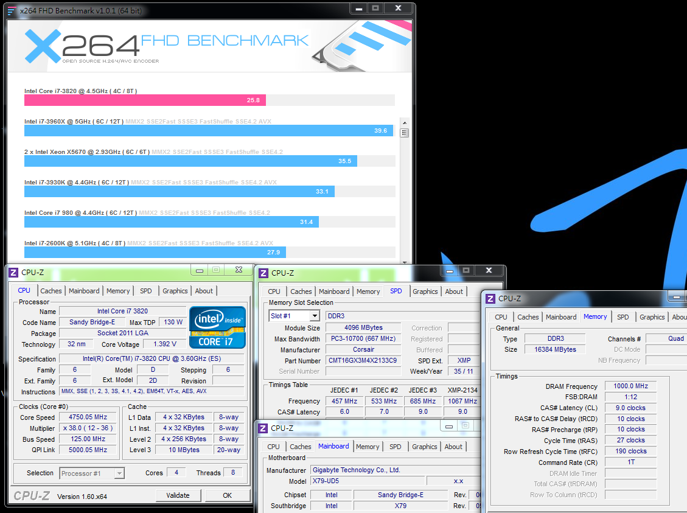Click the Intel Core i7 inside logo
Image resolution: width=687 pixels, height=513 pixels.
tap(217, 327)
